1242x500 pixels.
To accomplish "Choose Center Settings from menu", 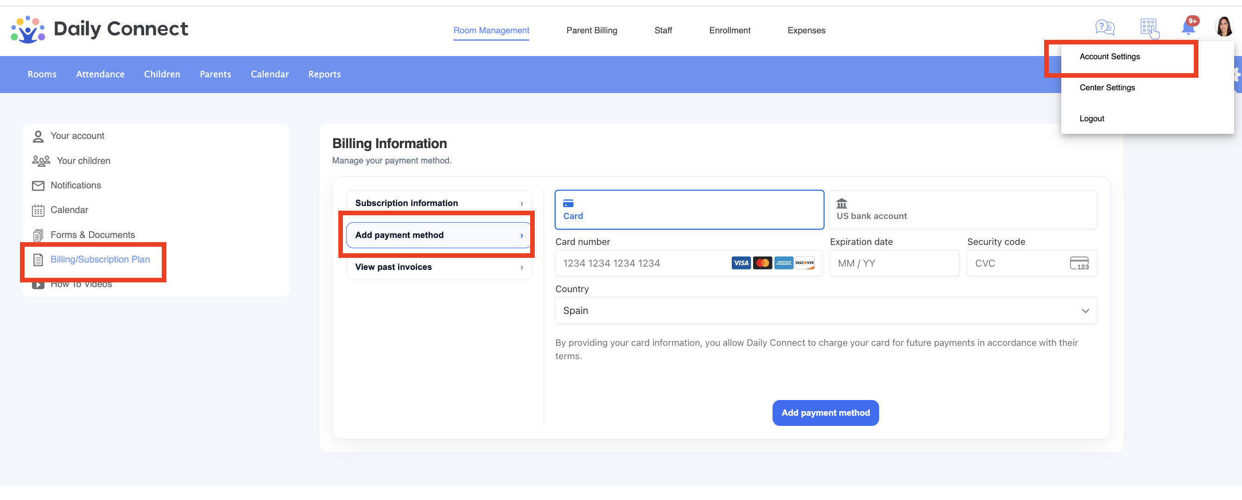I will click(1107, 87).
